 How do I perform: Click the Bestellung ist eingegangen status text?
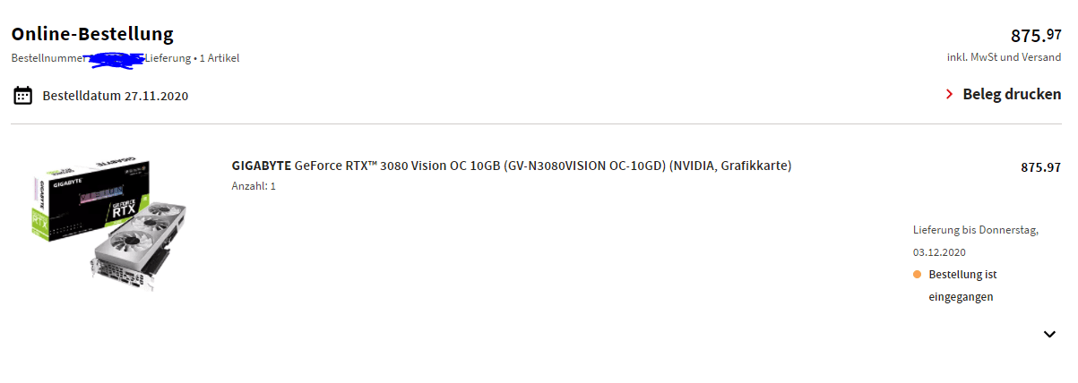[x=962, y=285]
